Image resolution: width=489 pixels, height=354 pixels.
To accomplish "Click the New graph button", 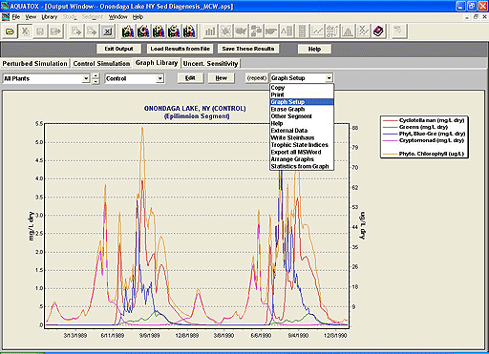I will click(222, 78).
